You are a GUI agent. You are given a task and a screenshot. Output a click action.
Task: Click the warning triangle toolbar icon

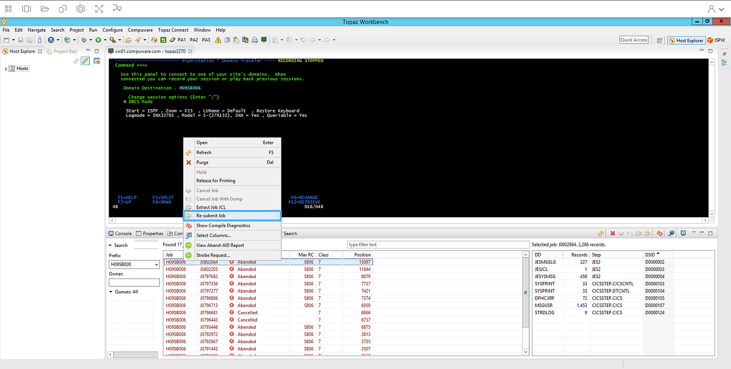click(x=217, y=40)
